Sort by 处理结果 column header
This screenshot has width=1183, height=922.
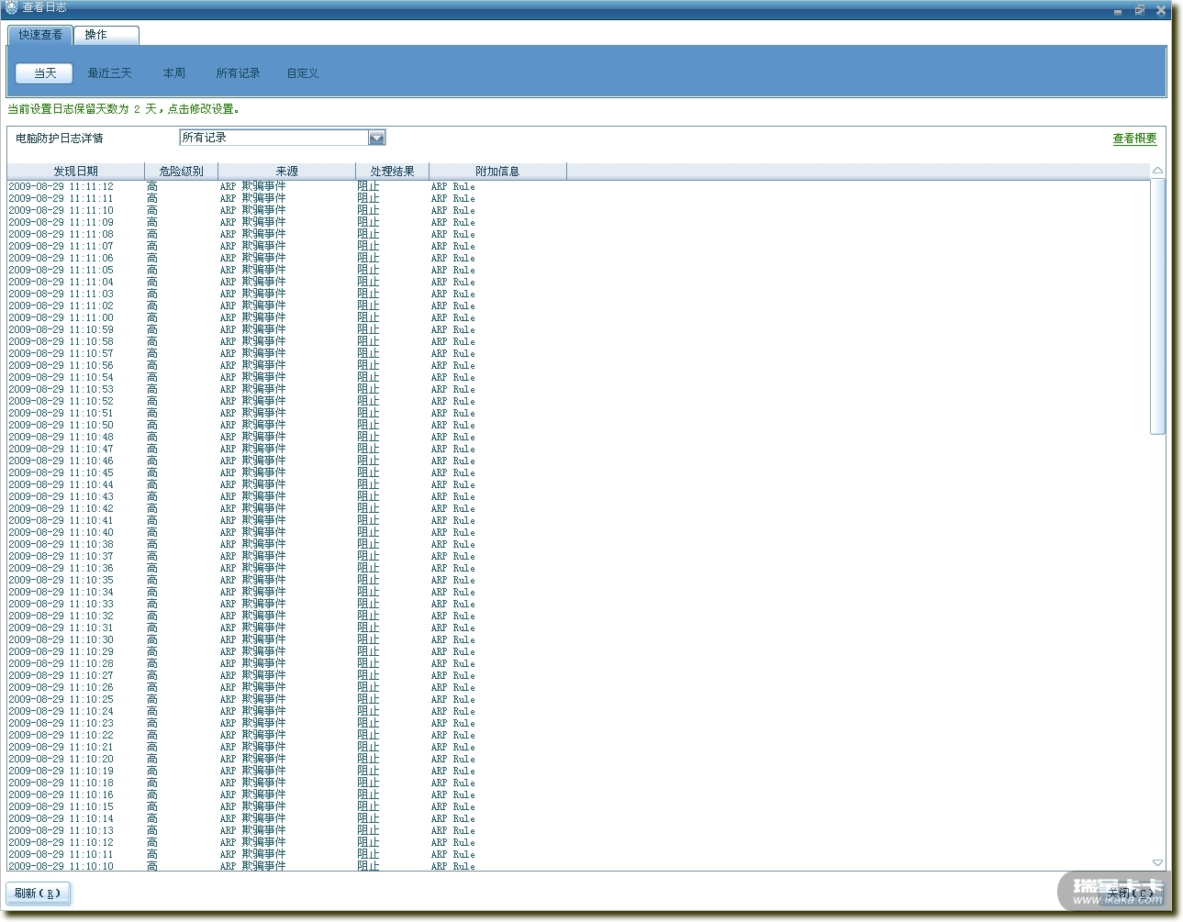pos(392,172)
